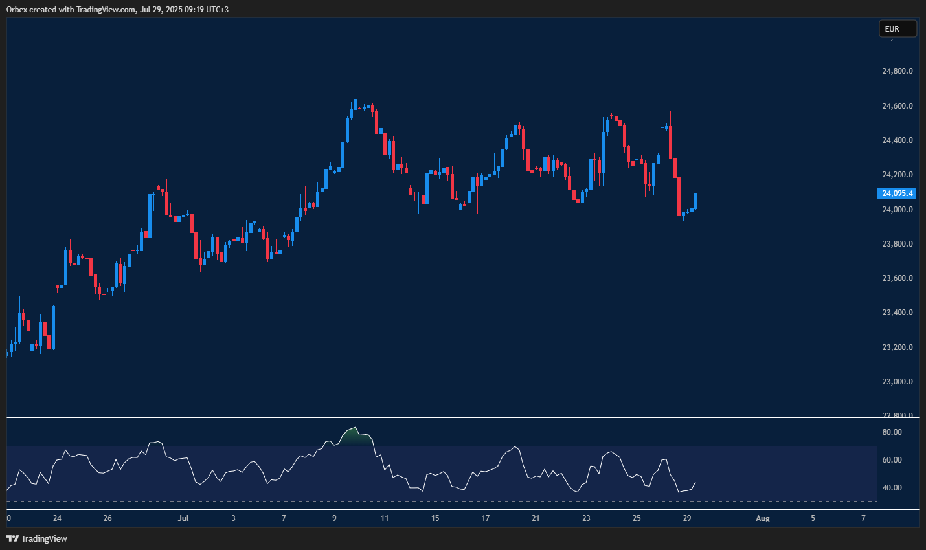Select the Jul label on time axis
The image size is (926, 550).
[183, 518]
